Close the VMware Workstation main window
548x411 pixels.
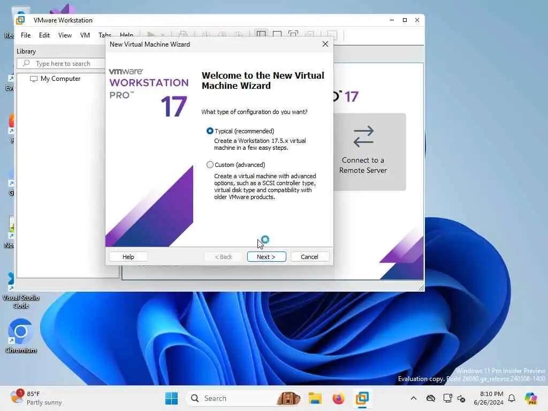tap(417, 20)
